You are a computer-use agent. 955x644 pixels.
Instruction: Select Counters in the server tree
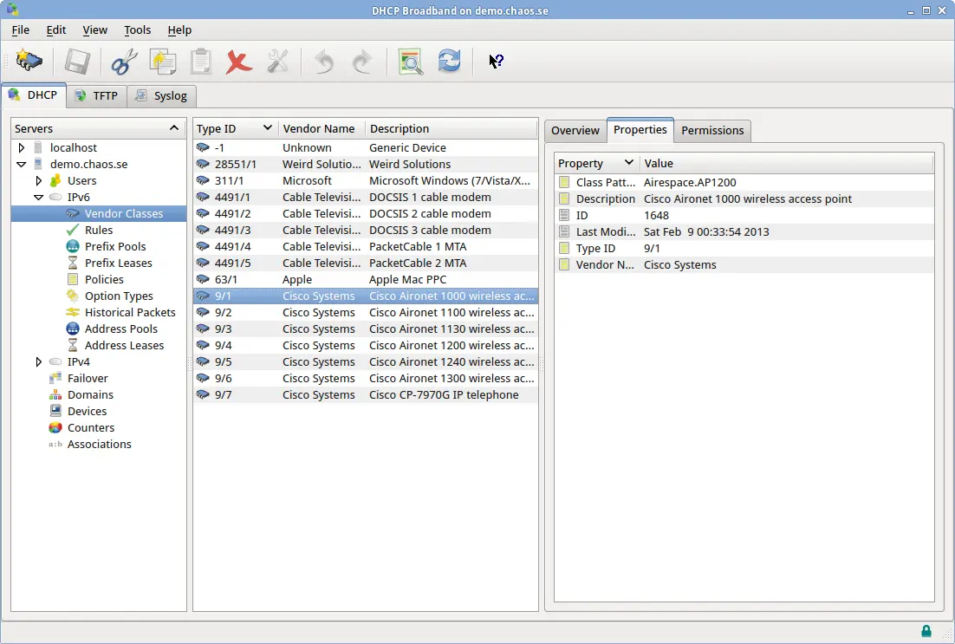pyautogui.click(x=91, y=428)
